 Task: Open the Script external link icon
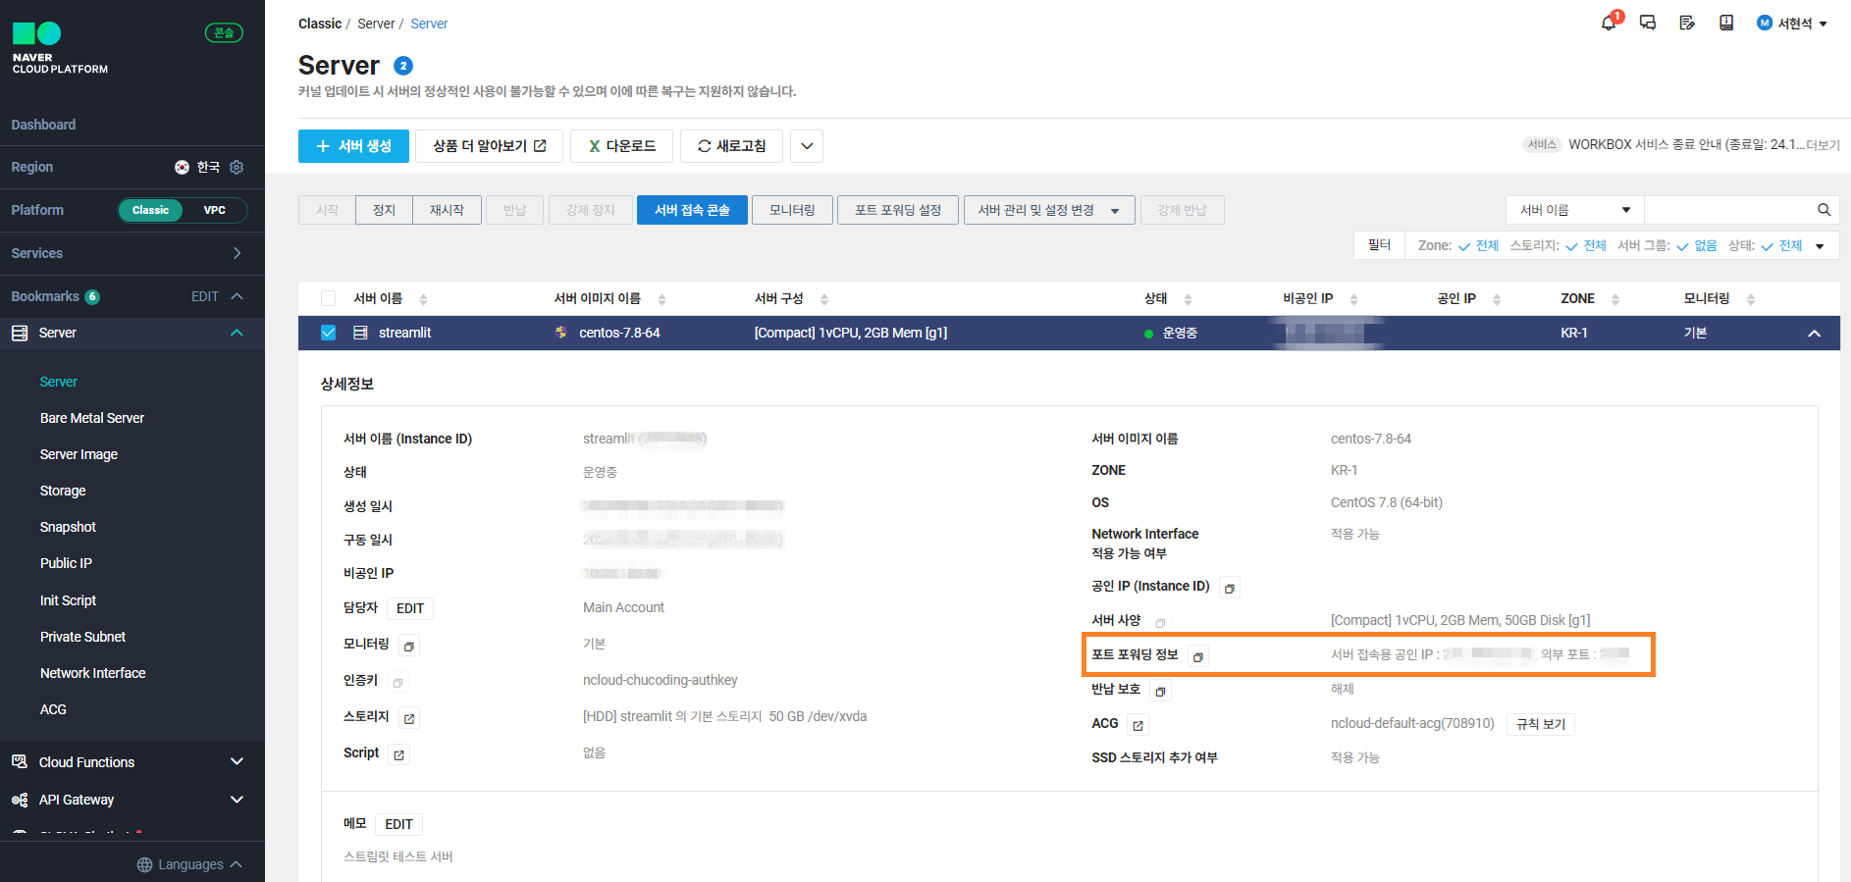click(x=398, y=754)
